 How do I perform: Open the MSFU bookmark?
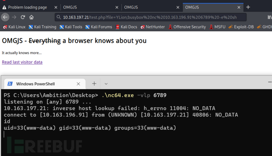(217, 27)
